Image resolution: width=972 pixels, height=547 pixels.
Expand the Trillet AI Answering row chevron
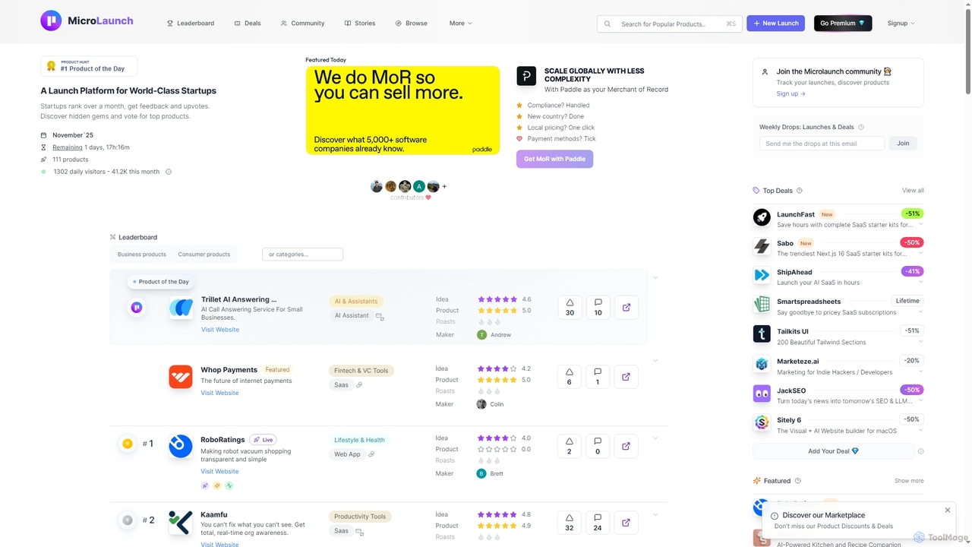pyautogui.click(x=655, y=278)
